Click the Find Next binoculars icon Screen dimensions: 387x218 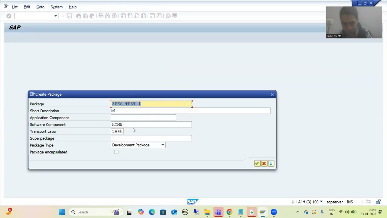pos(114,16)
